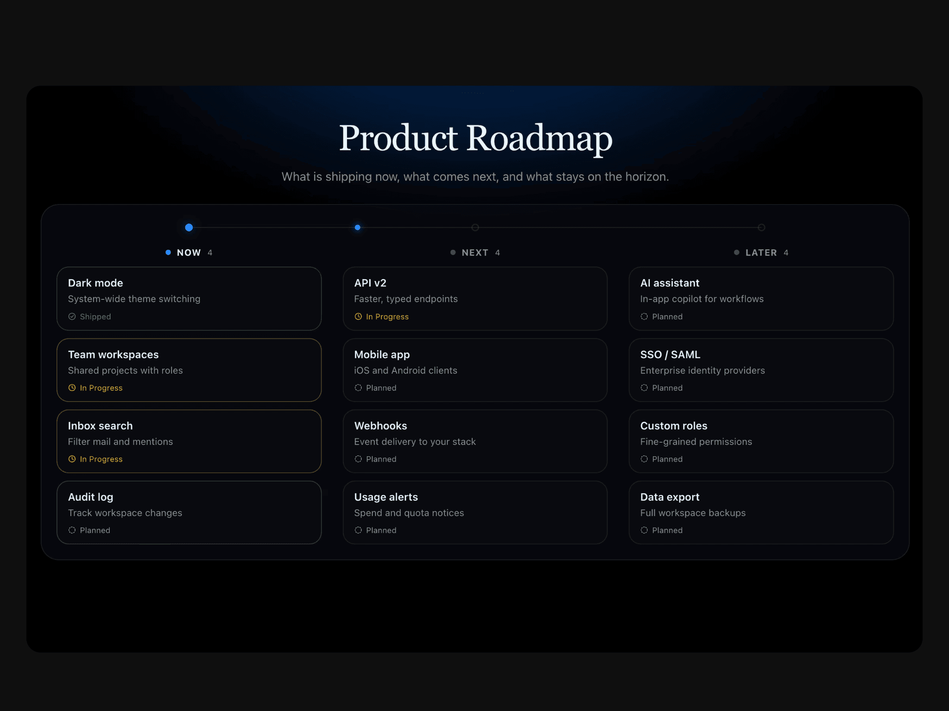Click 'Event delivery to your stack' text

pyautogui.click(x=415, y=442)
